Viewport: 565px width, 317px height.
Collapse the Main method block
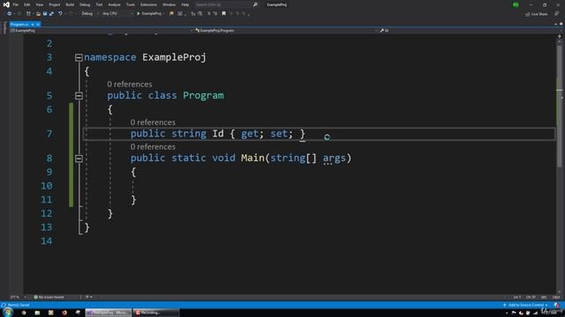click(79, 158)
